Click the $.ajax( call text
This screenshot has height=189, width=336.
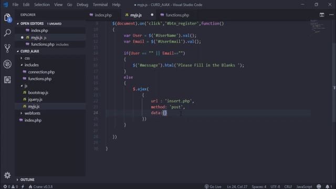141,89
